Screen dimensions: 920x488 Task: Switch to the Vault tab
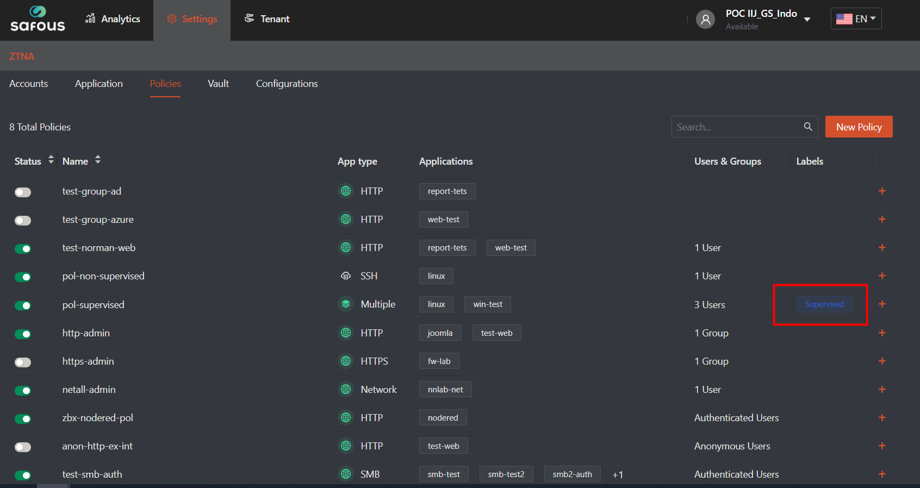click(218, 84)
